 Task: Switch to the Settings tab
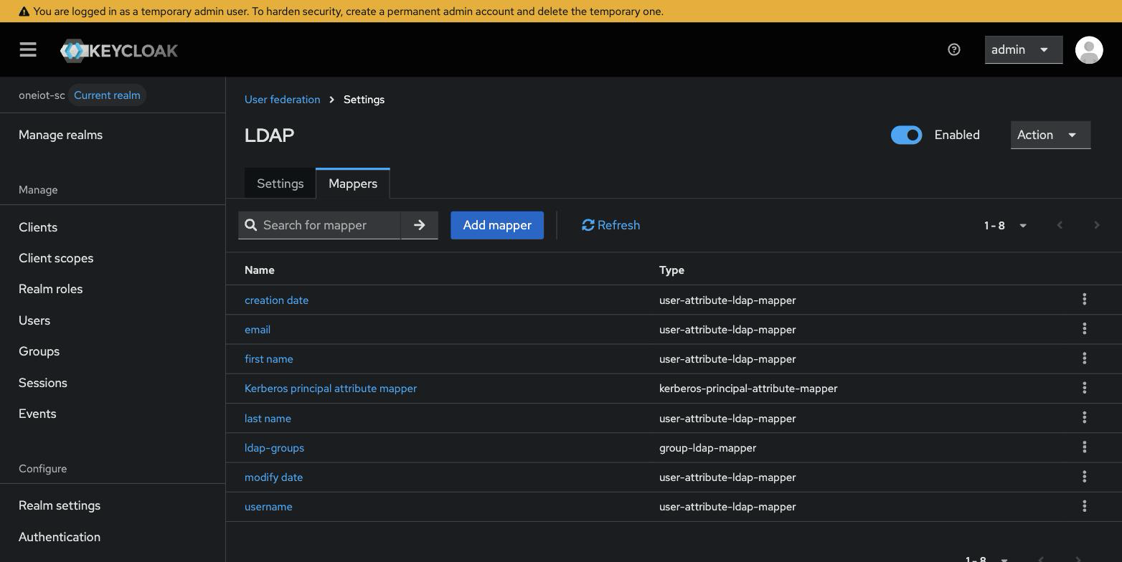tap(280, 184)
